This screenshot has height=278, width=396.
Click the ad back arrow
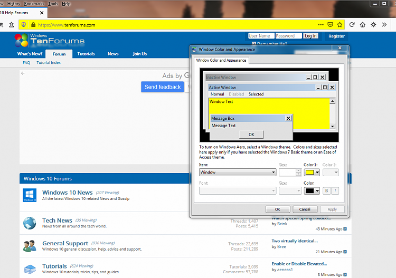[x=23, y=73]
